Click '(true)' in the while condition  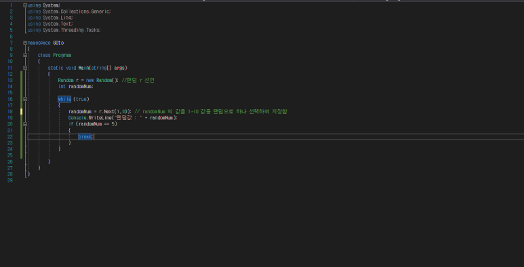tap(81, 99)
